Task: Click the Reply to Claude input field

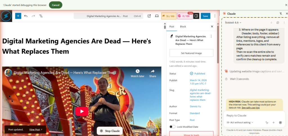Action: click(x=254, y=116)
